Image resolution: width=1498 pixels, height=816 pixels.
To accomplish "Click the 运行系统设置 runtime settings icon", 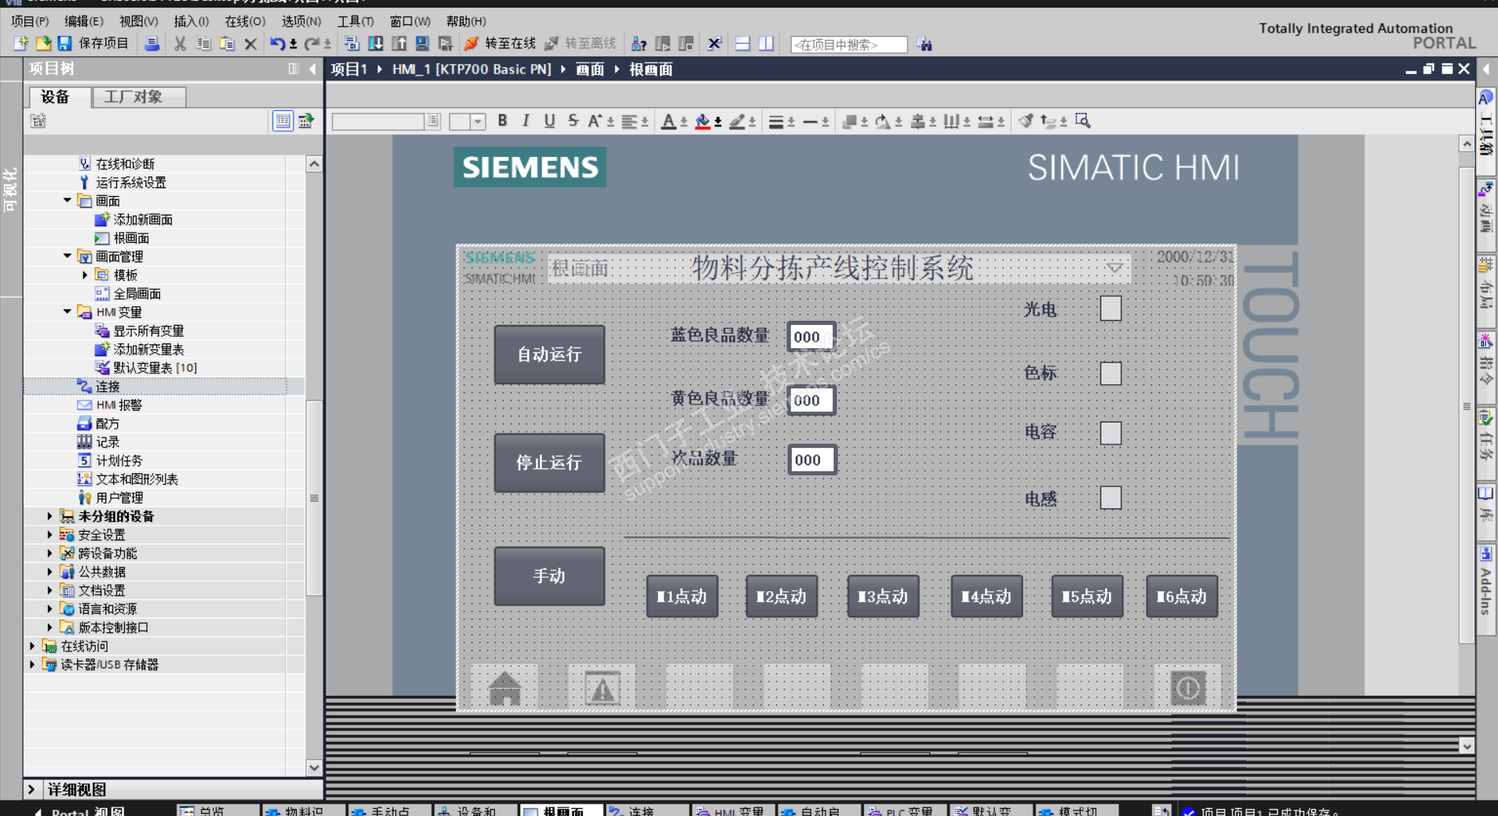I will [84, 182].
